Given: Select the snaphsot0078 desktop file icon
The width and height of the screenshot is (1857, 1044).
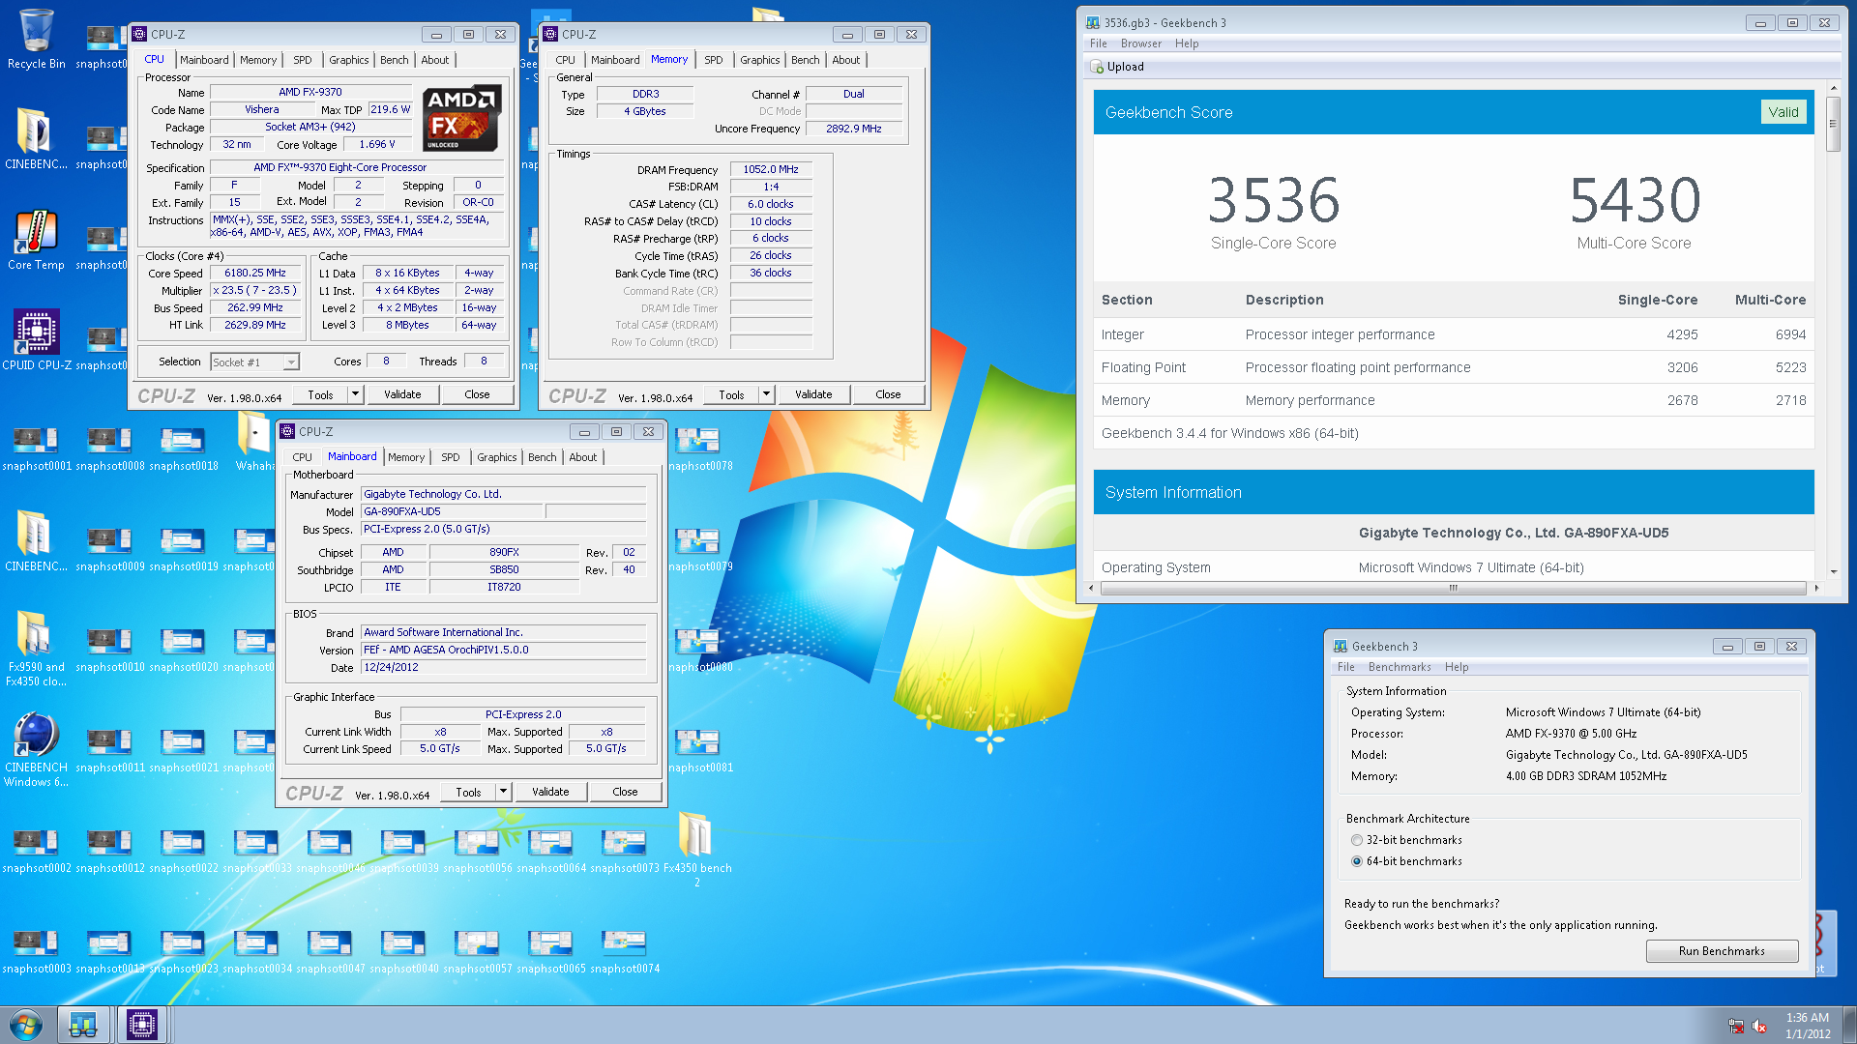Looking at the screenshot, I should coord(700,449).
